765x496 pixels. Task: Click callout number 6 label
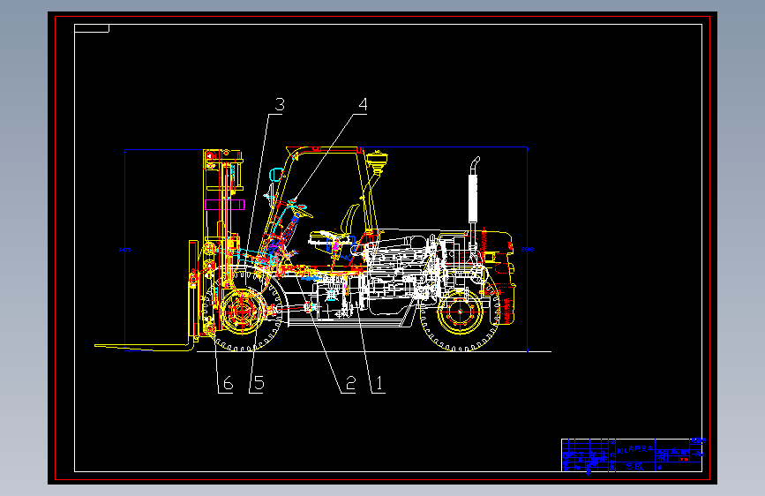pyautogui.click(x=228, y=384)
